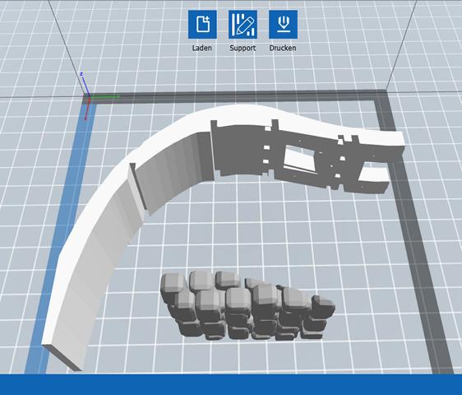The height and width of the screenshot is (395, 462).
Task: Select the red axis line of gizmo
Action: [87, 109]
